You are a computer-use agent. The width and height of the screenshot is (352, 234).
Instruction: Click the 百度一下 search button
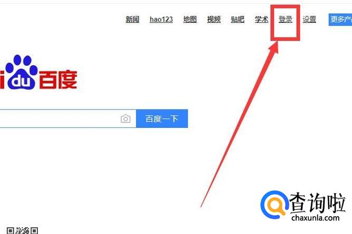point(162,119)
